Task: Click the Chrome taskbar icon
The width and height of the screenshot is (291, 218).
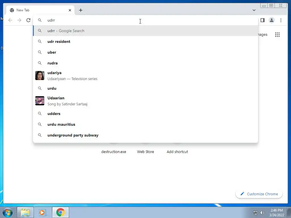Action: point(61,212)
